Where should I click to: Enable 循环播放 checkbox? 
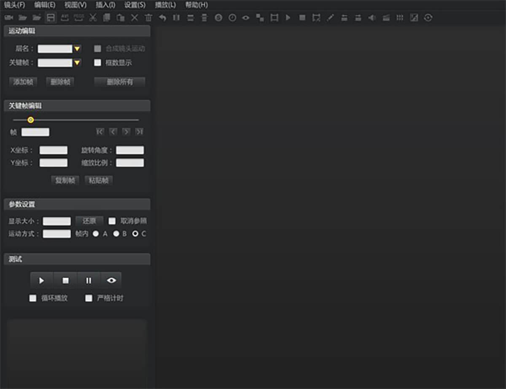click(33, 298)
